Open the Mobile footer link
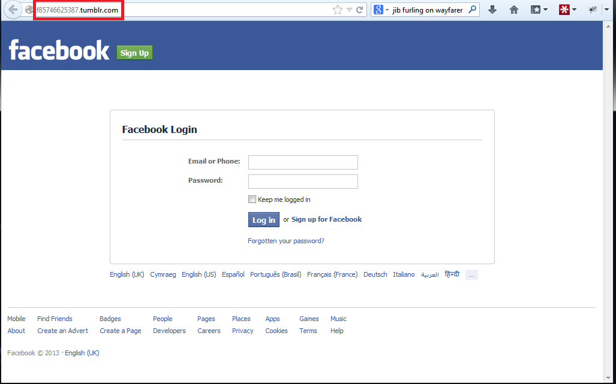 pyautogui.click(x=16, y=319)
